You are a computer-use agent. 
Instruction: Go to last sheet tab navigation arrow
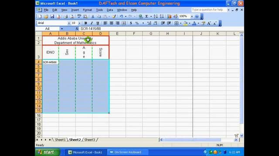(50, 140)
